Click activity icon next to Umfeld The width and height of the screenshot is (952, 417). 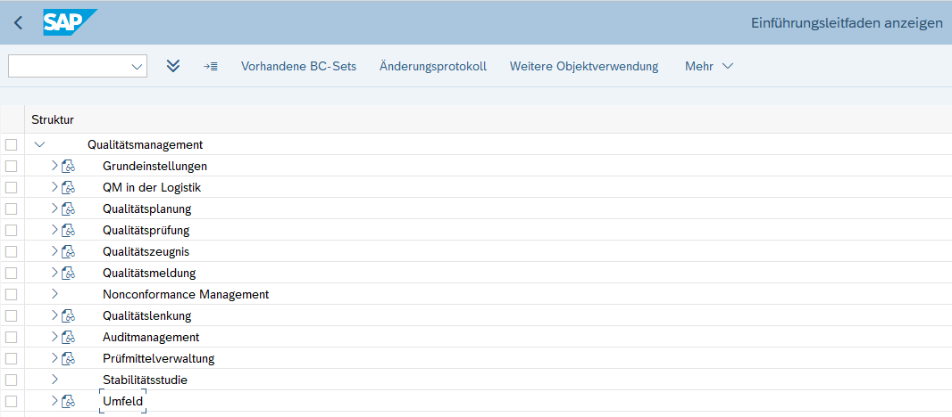point(69,401)
